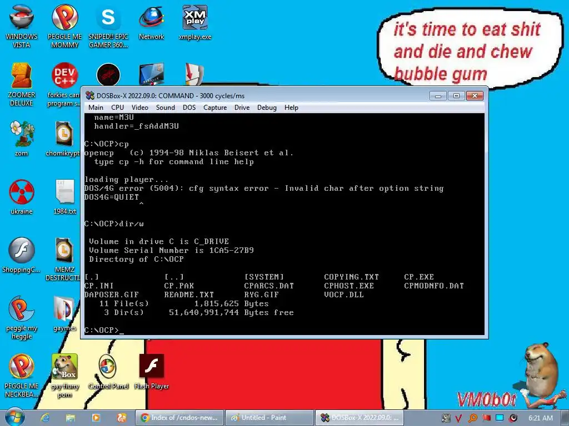Select the Skype SNIPED!! EPIC GAMER icon

(x=108, y=26)
